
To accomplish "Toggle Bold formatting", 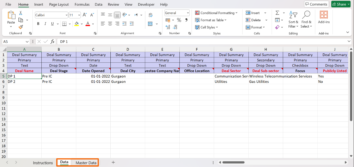I will [38, 24].
